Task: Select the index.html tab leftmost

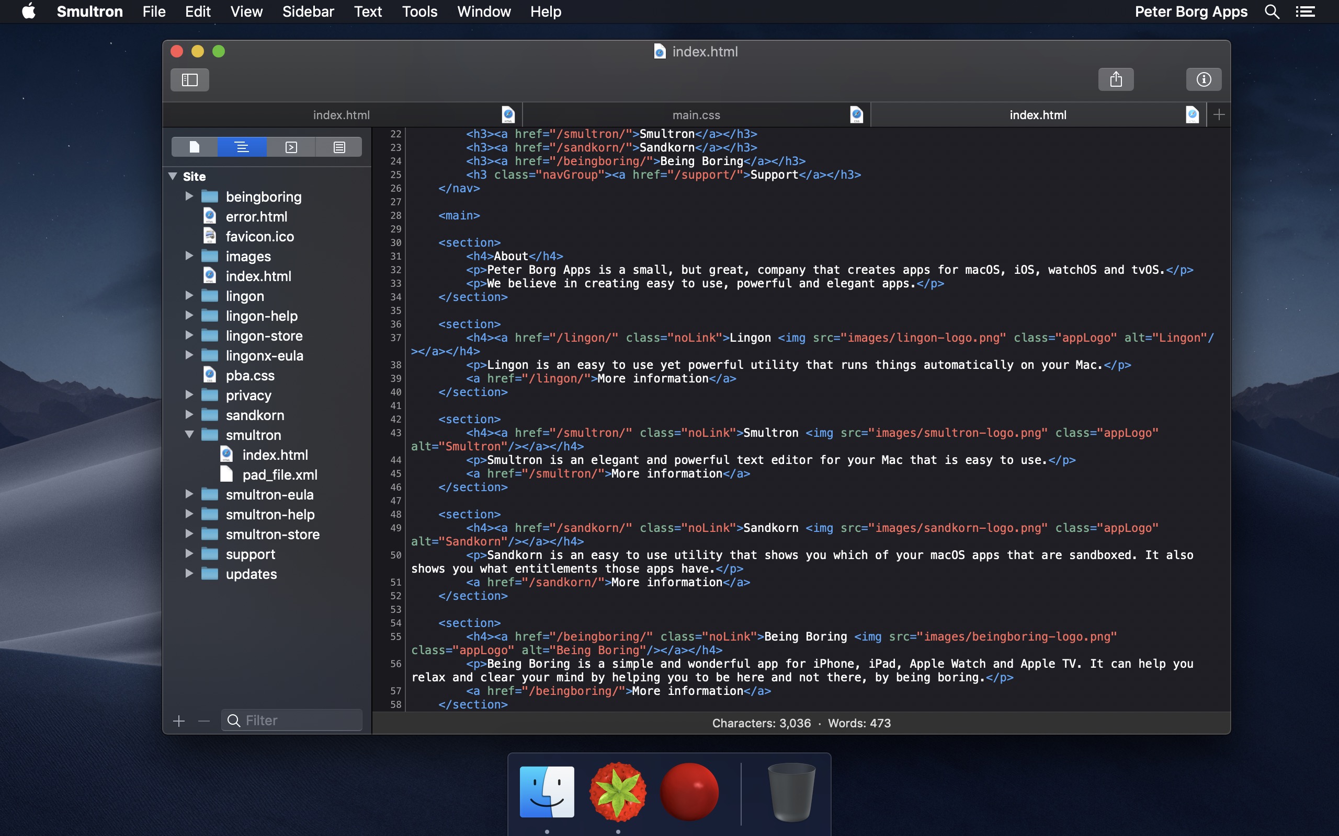Action: point(341,114)
